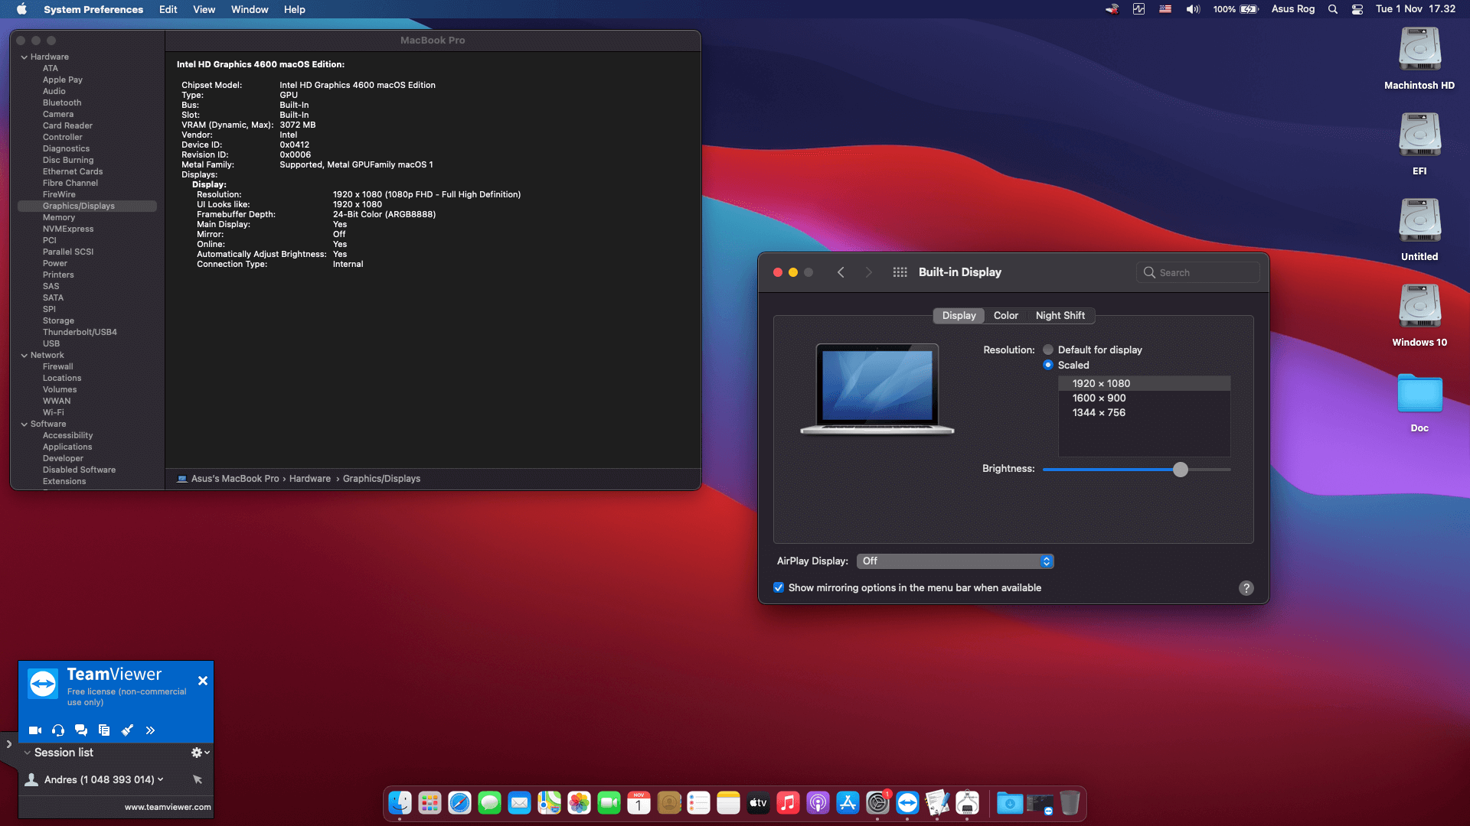The height and width of the screenshot is (826, 1470).
Task: Open the TeamViewer chat bubbles icon
Action: click(x=81, y=730)
